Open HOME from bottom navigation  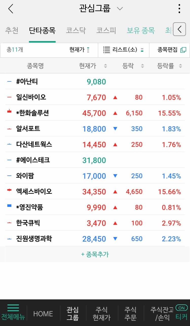click(43, 314)
